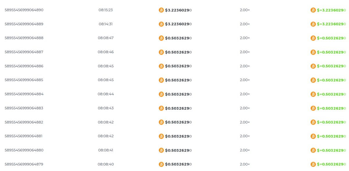Click Bitcoin icon beside profit for ID ending 4887
The height and width of the screenshot is (171, 349).
[313, 52]
